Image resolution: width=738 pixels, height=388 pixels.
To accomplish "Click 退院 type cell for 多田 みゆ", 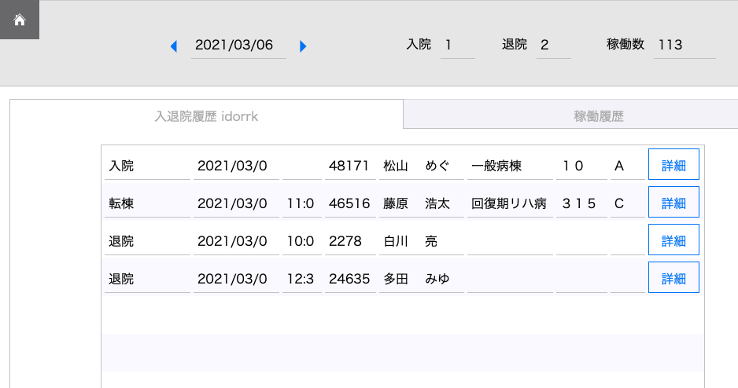I will [147, 279].
